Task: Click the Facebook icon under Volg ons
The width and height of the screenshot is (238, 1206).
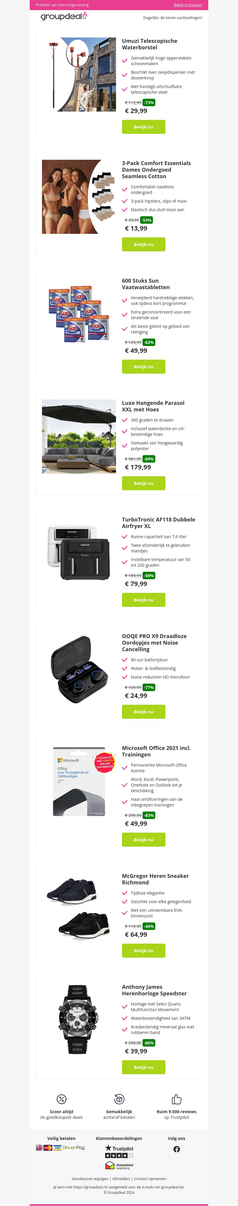Action: click(x=177, y=1149)
